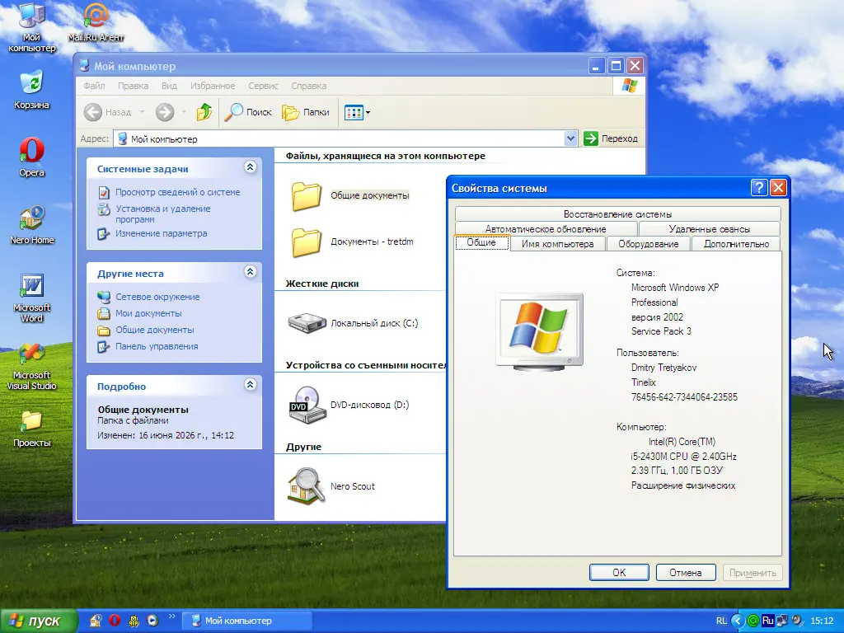Open forward button history dropdown arrow
This screenshot has width=844, height=633.
point(184,112)
